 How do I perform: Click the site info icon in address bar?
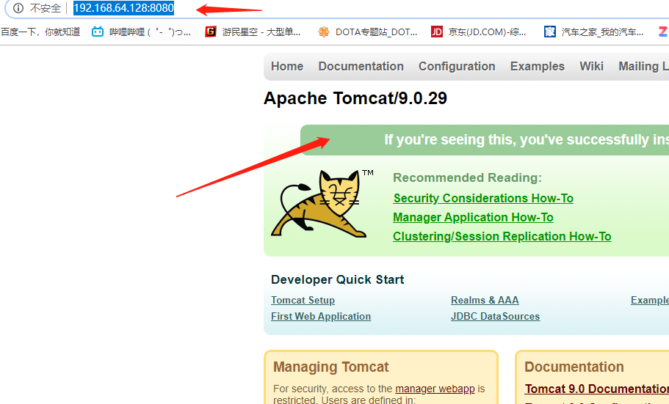[x=18, y=8]
